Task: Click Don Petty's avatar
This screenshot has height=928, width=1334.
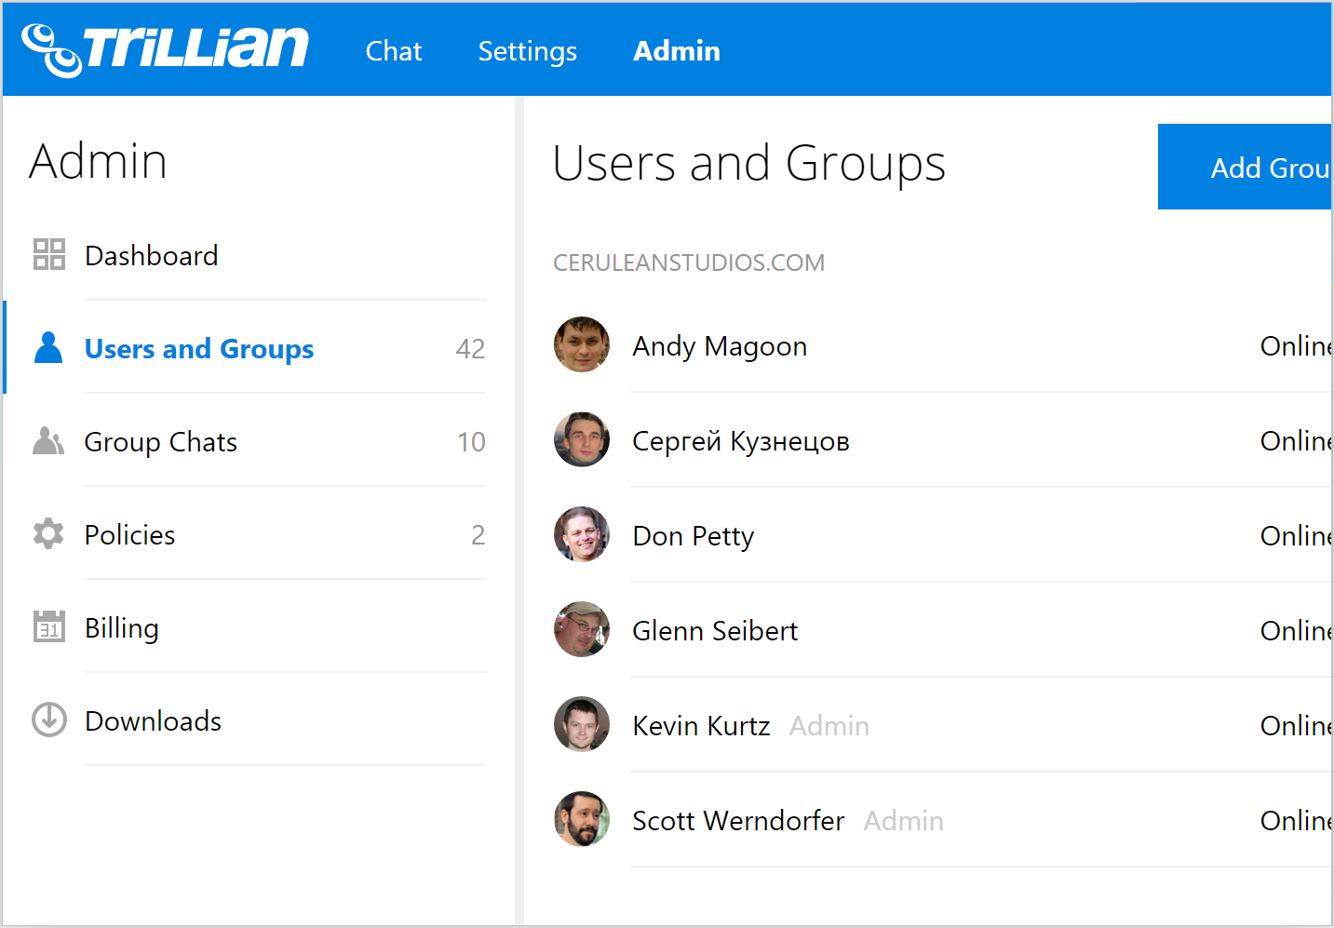Action: [x=582, y=534]
